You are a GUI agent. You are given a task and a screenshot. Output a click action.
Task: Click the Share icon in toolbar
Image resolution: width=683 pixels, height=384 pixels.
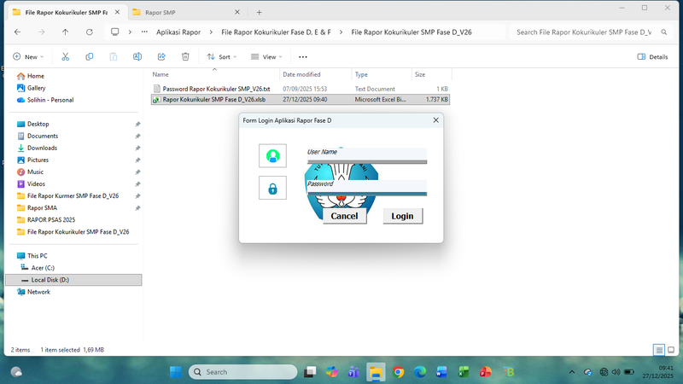pos(161,56)
